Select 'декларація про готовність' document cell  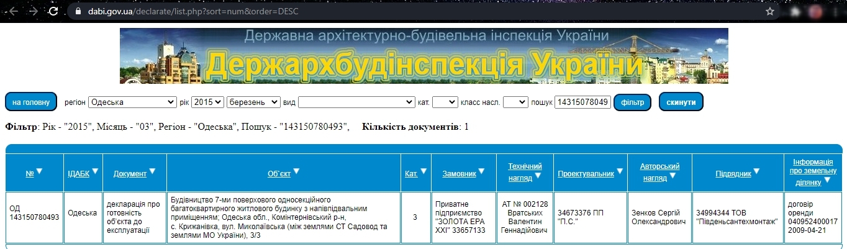point(135,217)
